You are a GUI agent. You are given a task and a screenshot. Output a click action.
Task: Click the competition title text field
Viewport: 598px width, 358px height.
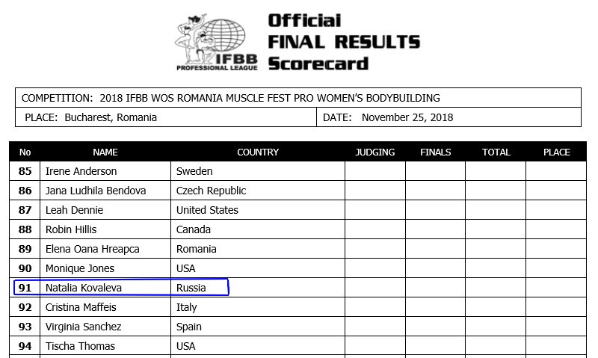298,98
